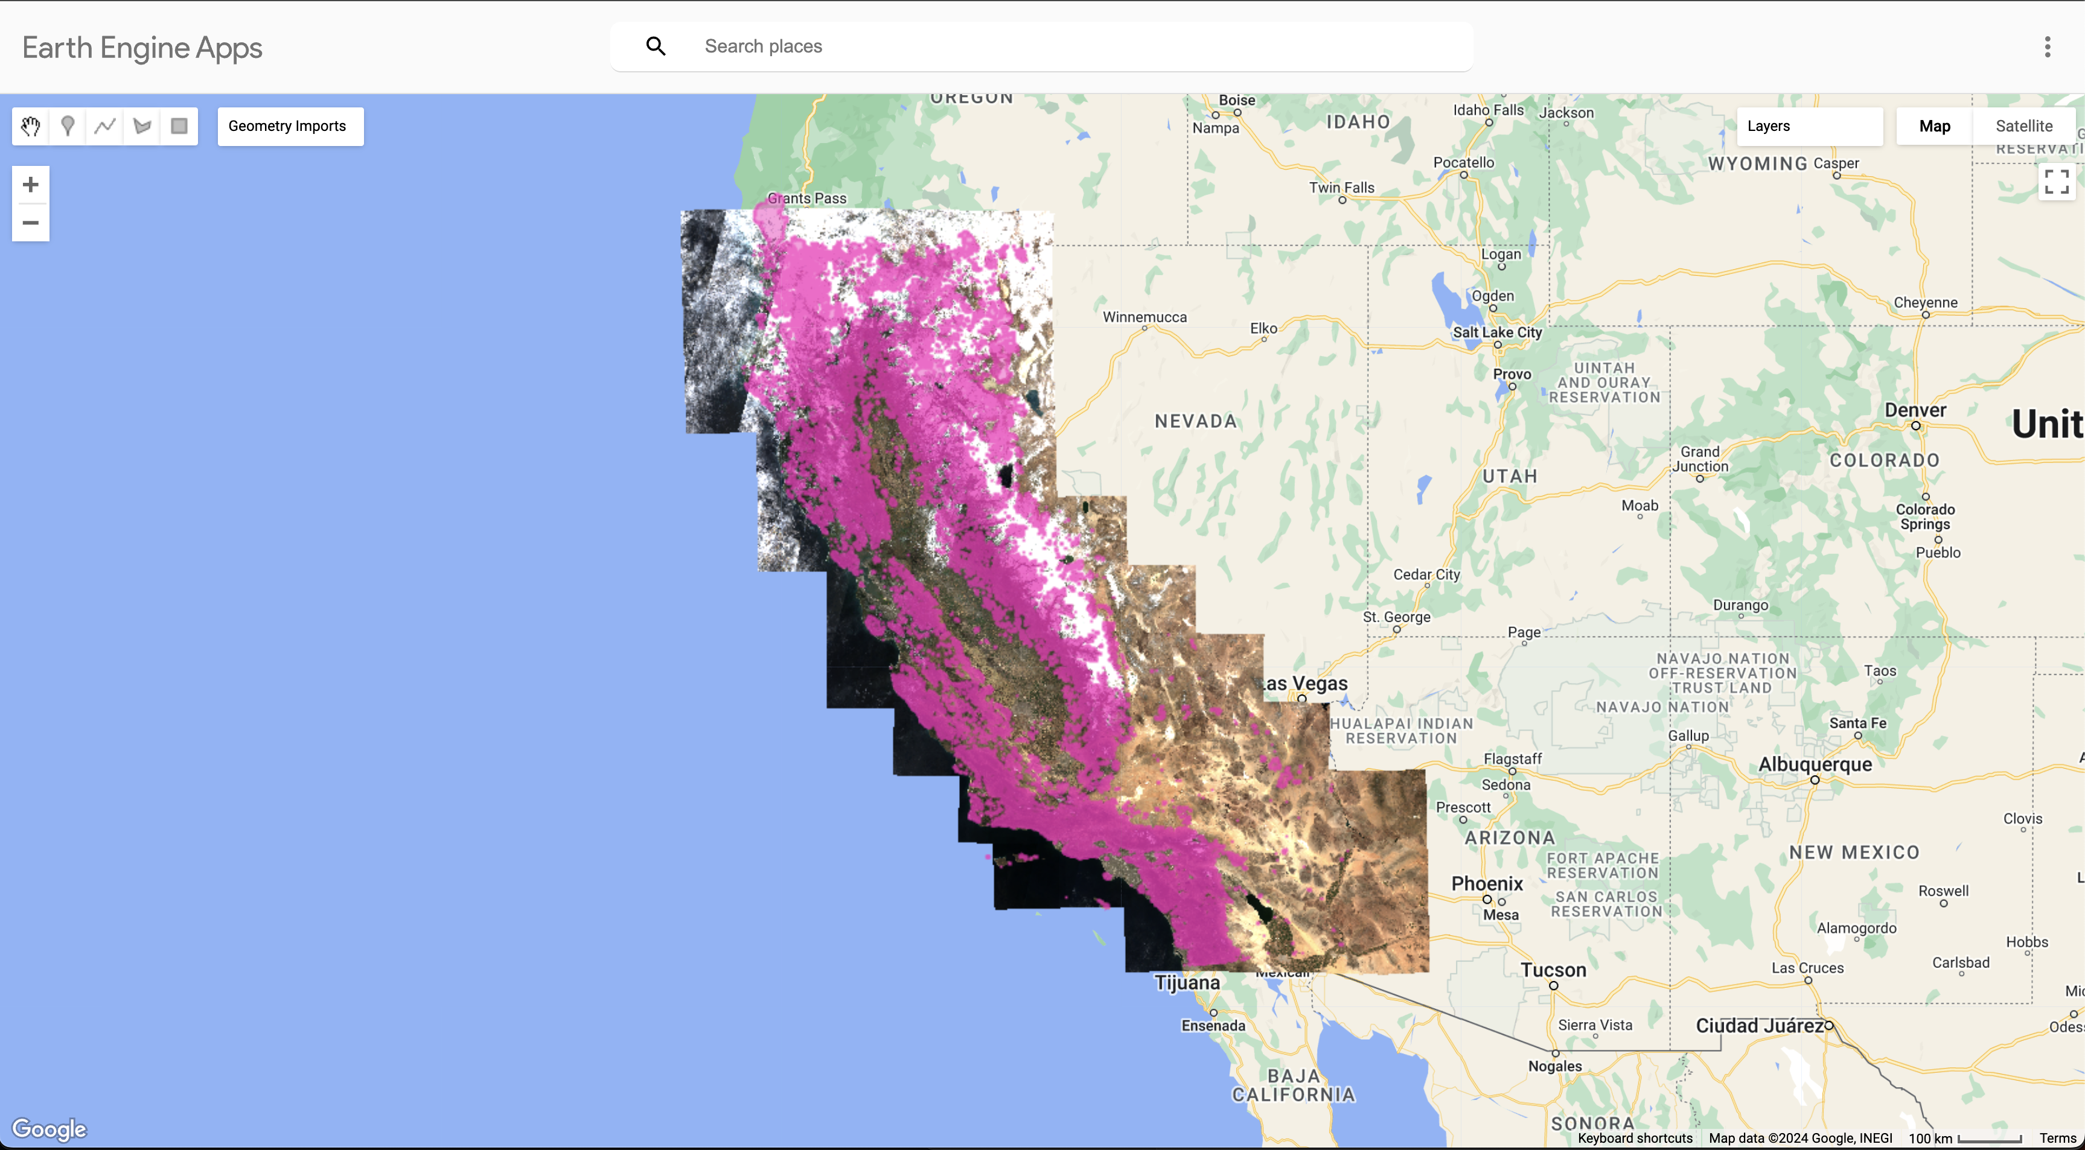
Task: Select the draw line tool
Action: pyautogui.click(x=105, y=126)
